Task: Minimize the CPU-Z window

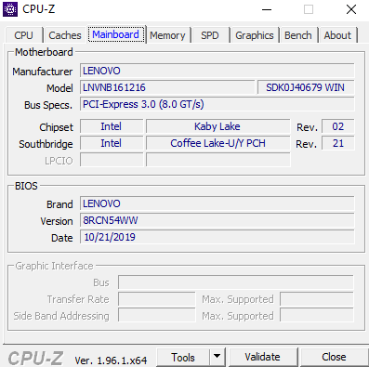Action: click(267, 9)
